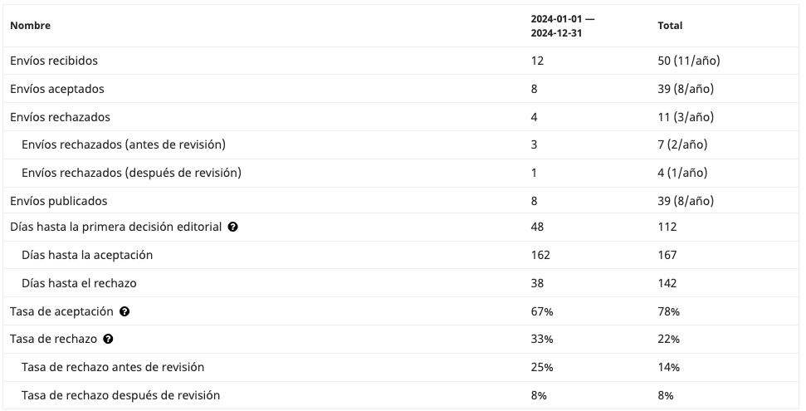Viewport: 806px width, 411px height.
Task: Click Envíos rechazados (después de revisión) label
Action: click(x=131, y=173)
